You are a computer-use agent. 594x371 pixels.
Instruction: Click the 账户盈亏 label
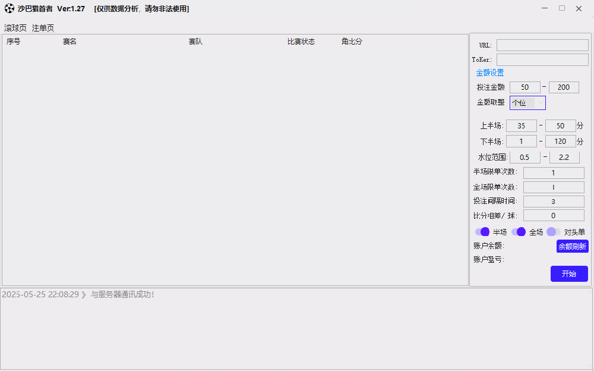coord(489,259)
